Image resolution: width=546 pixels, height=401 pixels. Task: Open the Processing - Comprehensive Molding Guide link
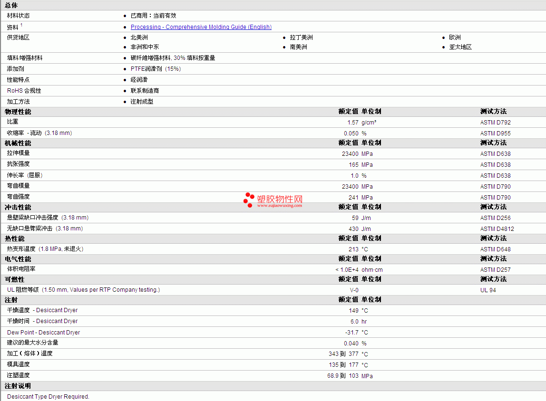click(201, 27)
